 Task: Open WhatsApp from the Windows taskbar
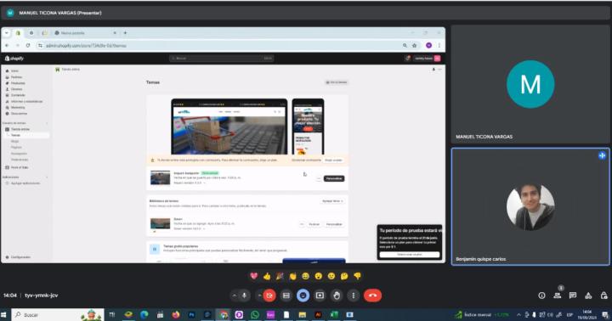[x=255, y=315]
